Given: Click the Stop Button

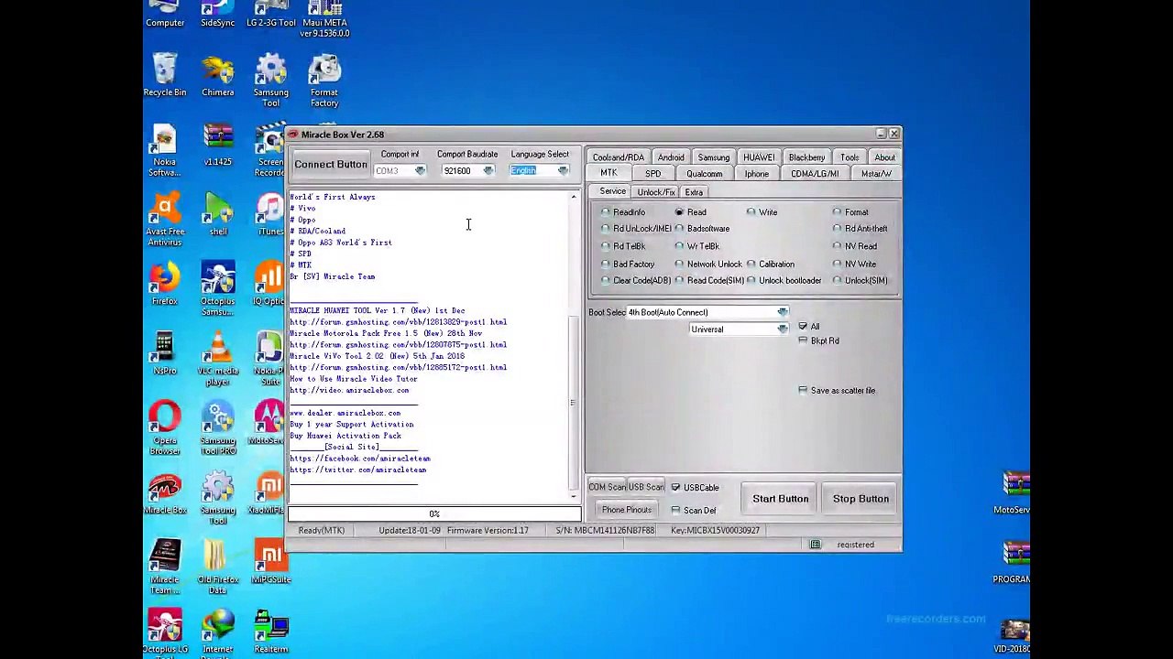Looking at the screenshot, I should pyautogui.click(x=861, y=499).
